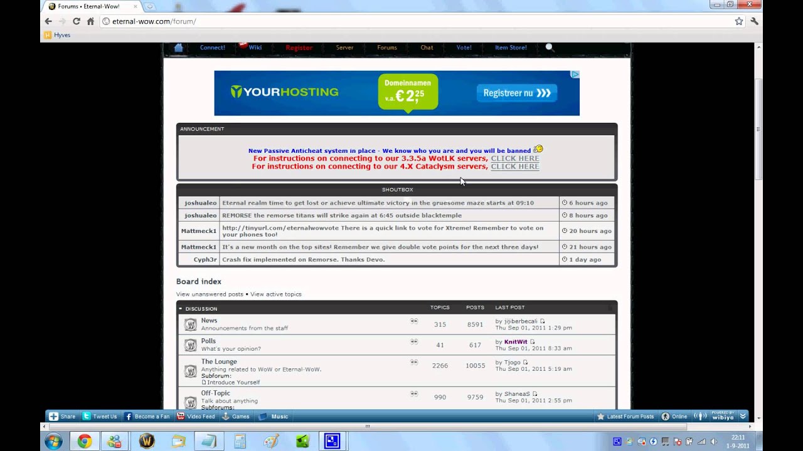803x451 pixels.
Task: Open the watch-eyes icon on the Polls row
Action: (414, 341)
